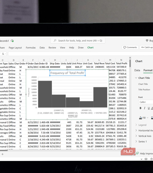Screen dimensions: 153x173
Task: Open the View ribbon tab
Action: point(62,48)
